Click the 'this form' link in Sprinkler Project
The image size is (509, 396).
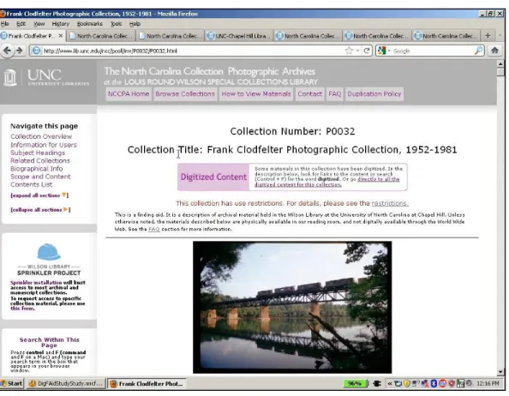[22, 309]
